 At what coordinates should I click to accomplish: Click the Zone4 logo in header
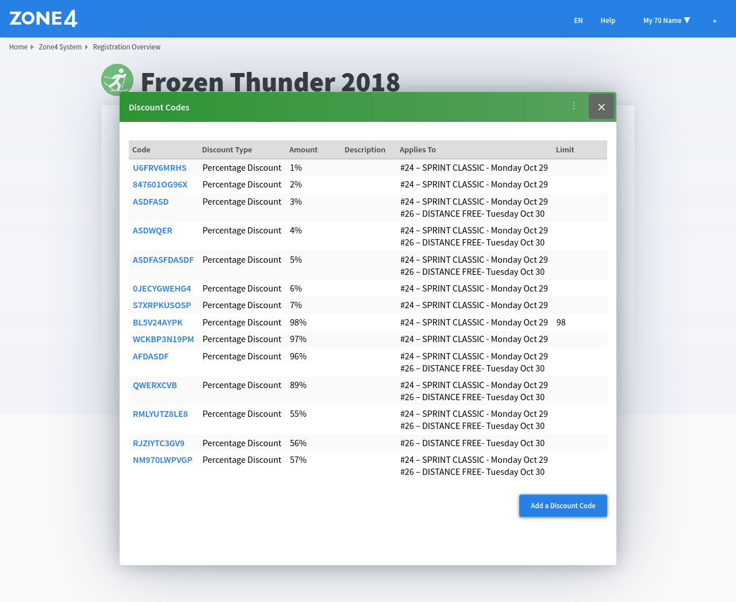click(x=44, y=18)
